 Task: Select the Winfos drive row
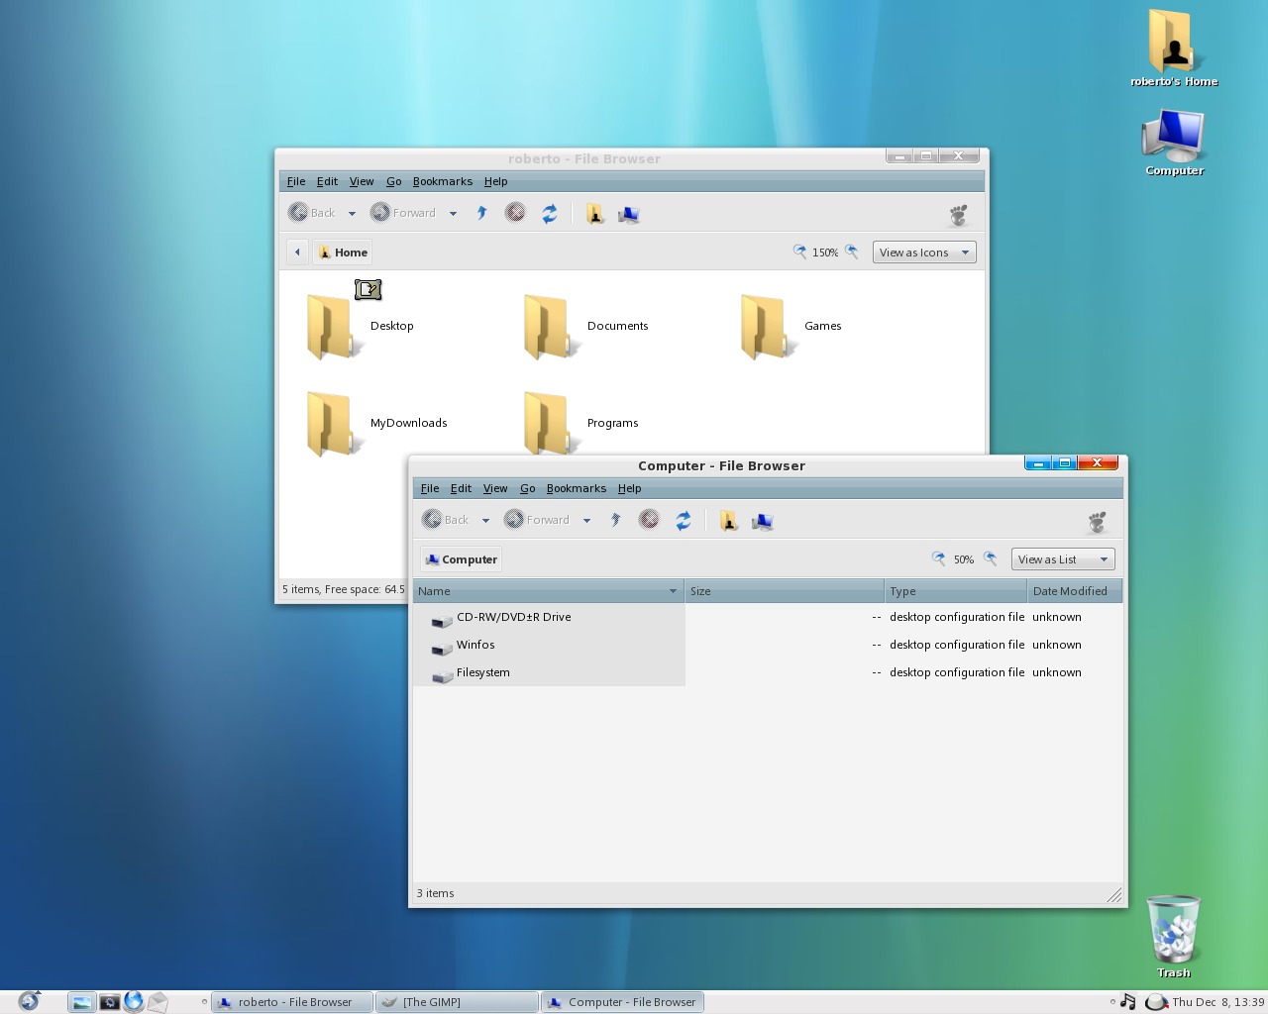pos(768,645)
